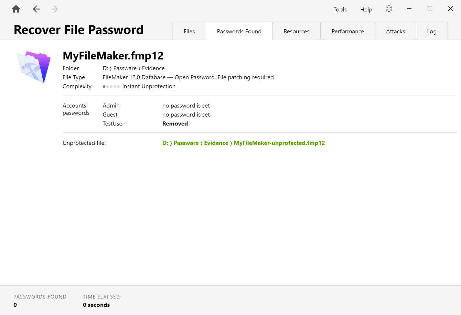
Task: Minimize the Passware window
Action: (409, 9)
